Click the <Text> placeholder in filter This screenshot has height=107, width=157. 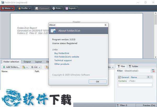coord(132,81)
